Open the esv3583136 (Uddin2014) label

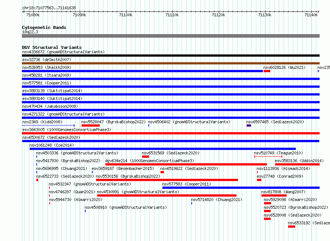(x=299, y=161)
